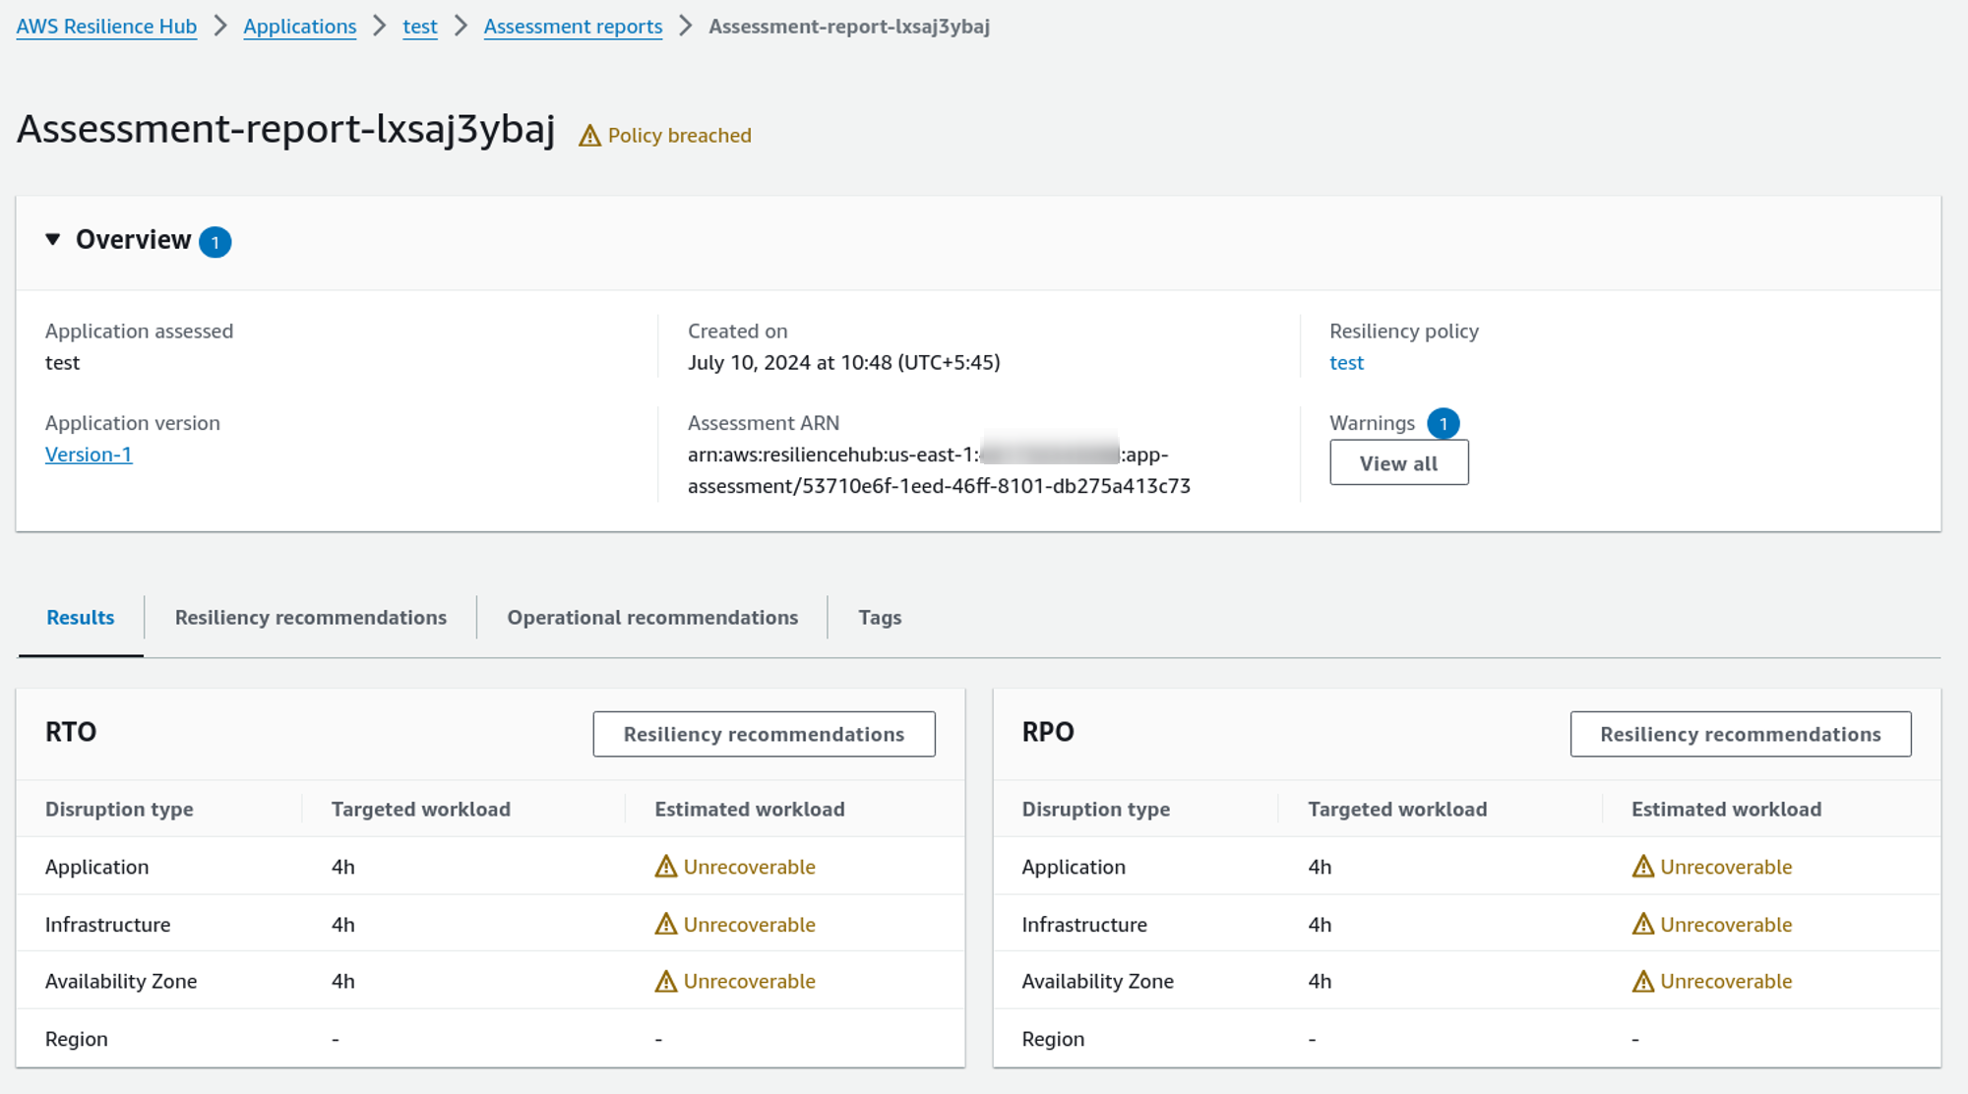This screenshot has height=1094, width=1968.
Task: Open the test resiliency policy link
Action: pos(1346,363)
